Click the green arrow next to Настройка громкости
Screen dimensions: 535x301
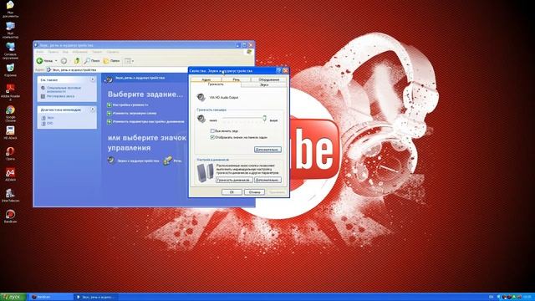(110, 105)
